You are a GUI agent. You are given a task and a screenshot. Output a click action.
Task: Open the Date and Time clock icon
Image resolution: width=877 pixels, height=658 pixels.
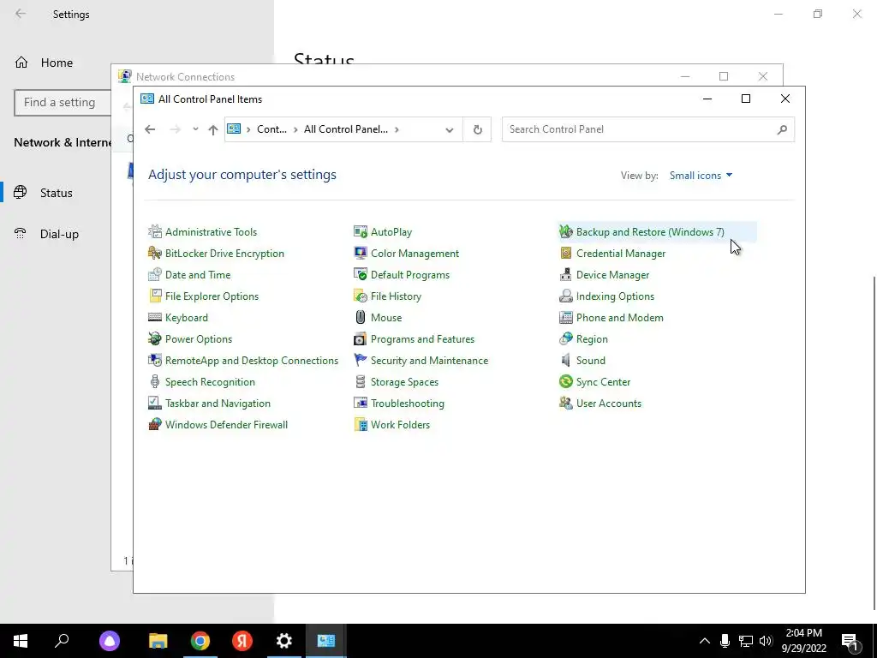pyautogui.click(x=155, y=275)
